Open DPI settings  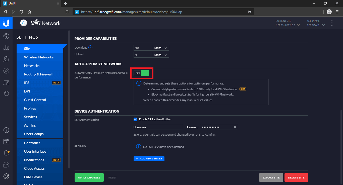tap(40, 91)
